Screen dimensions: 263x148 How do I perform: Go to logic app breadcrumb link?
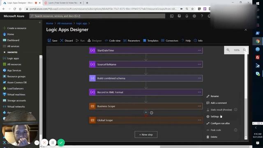coord(81,23)
